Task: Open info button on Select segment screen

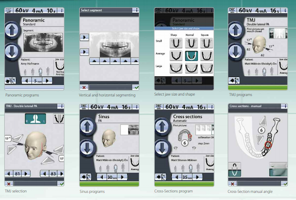Action: (x=136, y=10)
